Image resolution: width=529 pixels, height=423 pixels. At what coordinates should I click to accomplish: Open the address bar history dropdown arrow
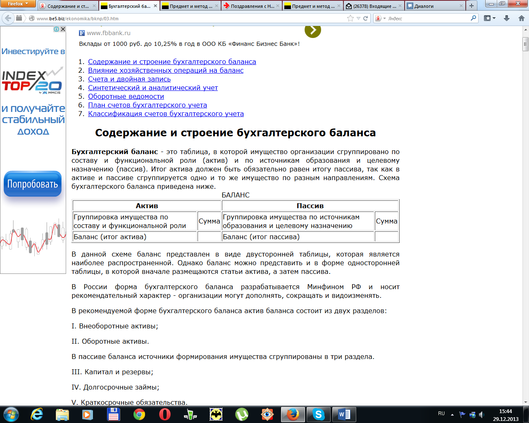click(358, 19)
